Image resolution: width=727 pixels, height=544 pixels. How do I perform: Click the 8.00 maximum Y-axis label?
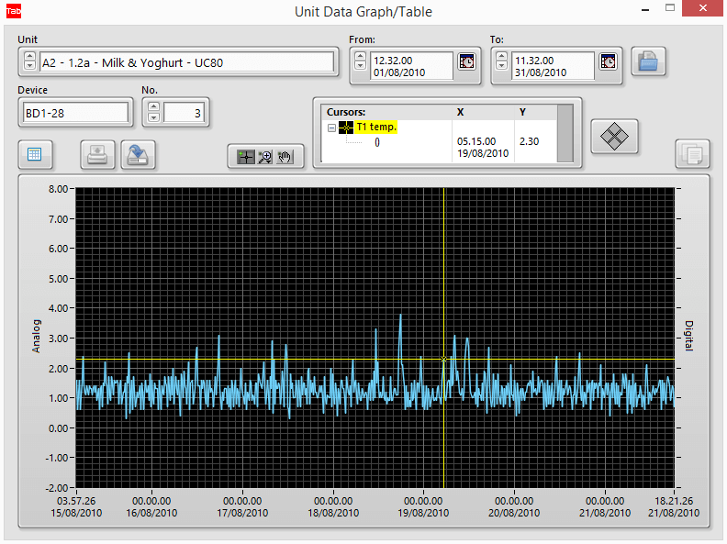pyautogui.click(x=58, y=189)
